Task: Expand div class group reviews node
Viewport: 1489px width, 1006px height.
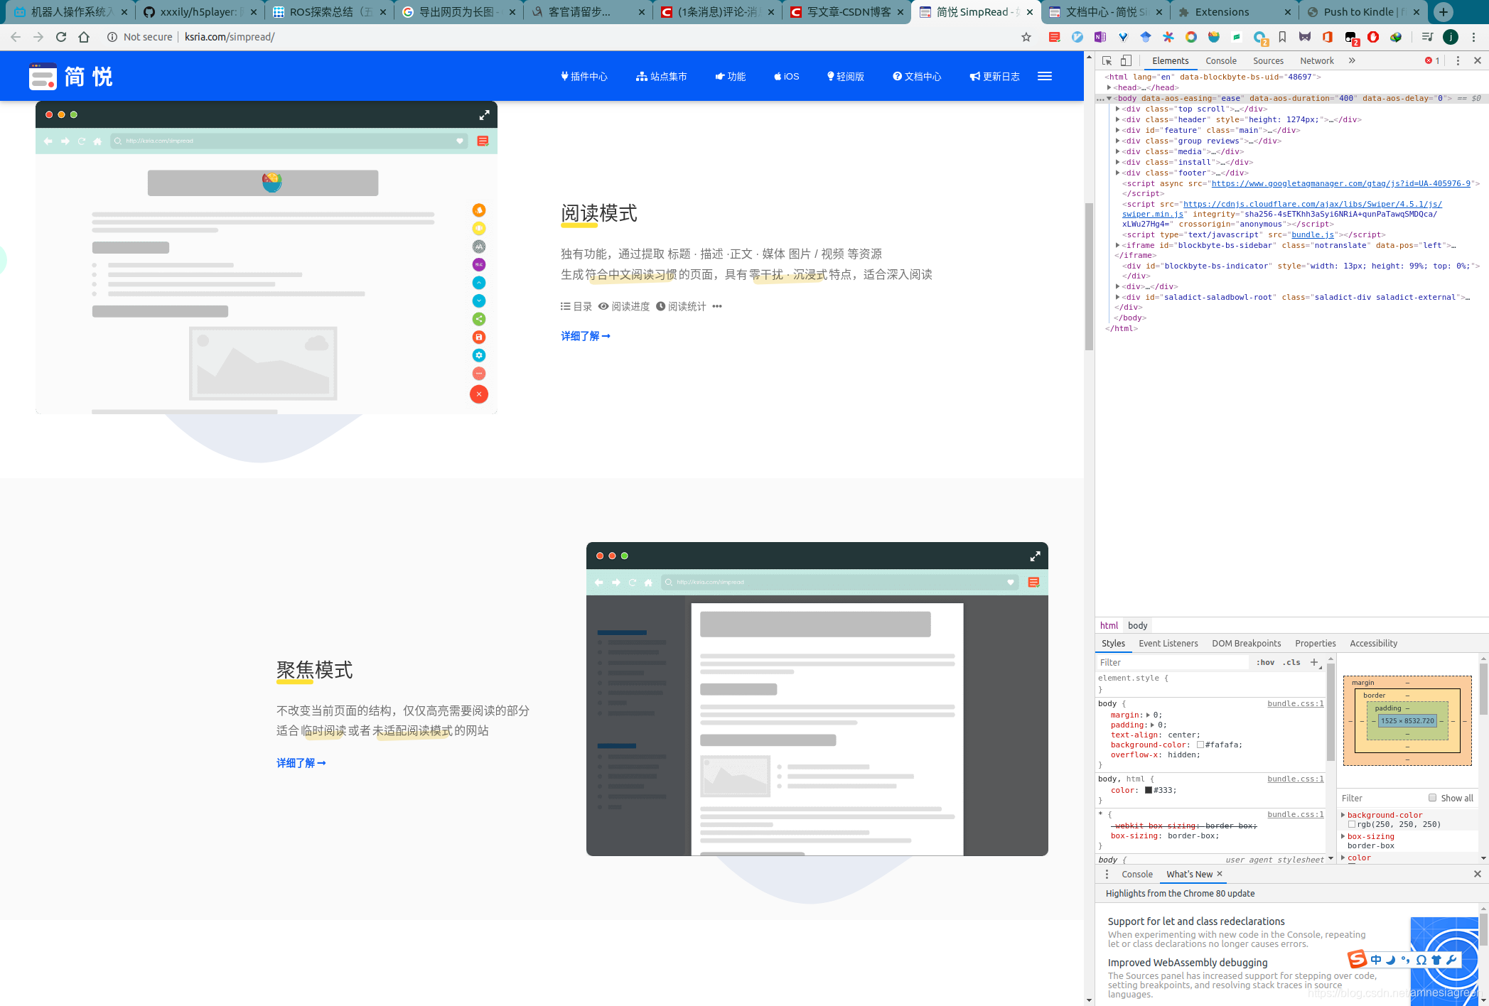Action: click(1117, 141)
